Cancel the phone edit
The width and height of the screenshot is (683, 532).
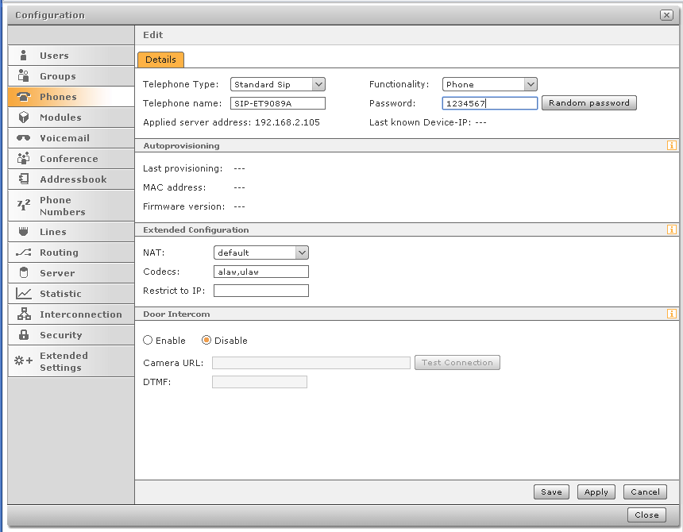point(645,492)
